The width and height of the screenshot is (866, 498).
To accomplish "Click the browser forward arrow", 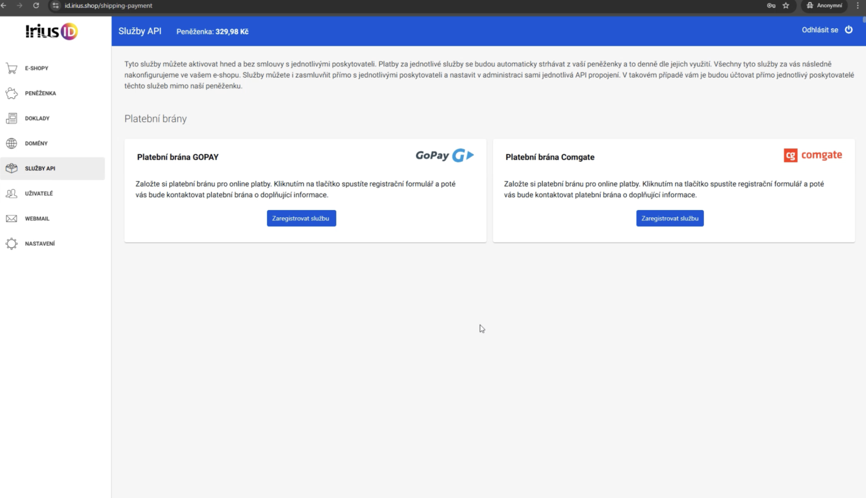I will [x=19, y=6].
